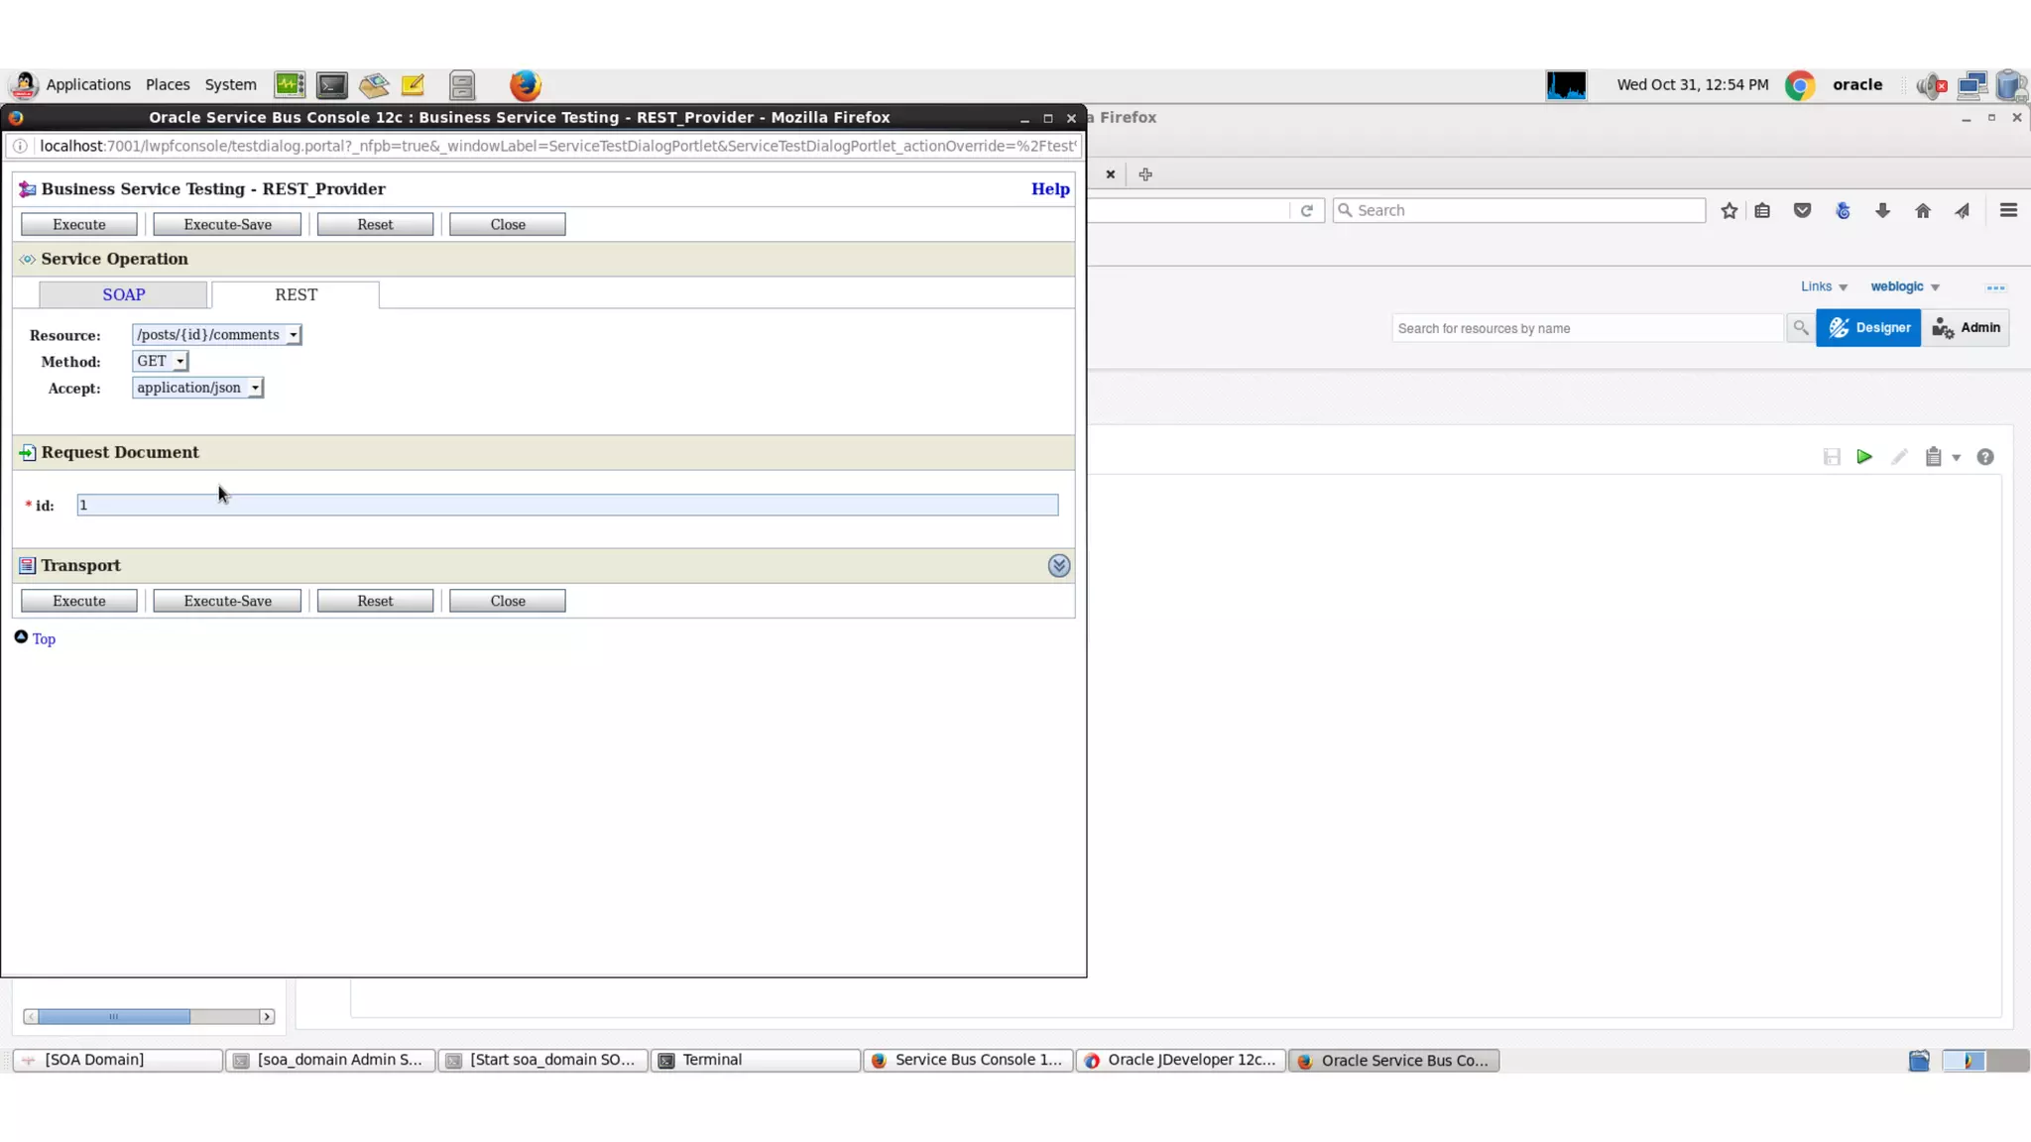Click the disabled save icon

[1832, 457]
